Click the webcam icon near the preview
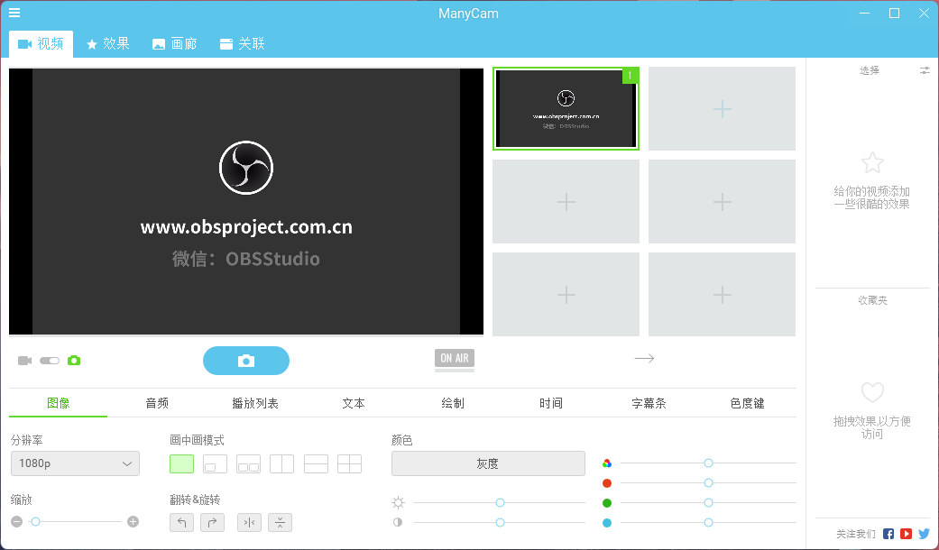Screen dimensions: 939x550 point(23,360)
